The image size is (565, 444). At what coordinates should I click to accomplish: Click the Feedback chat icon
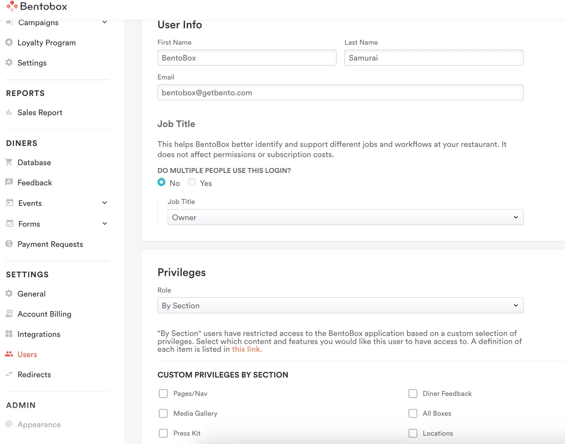(x=9, y=182)
